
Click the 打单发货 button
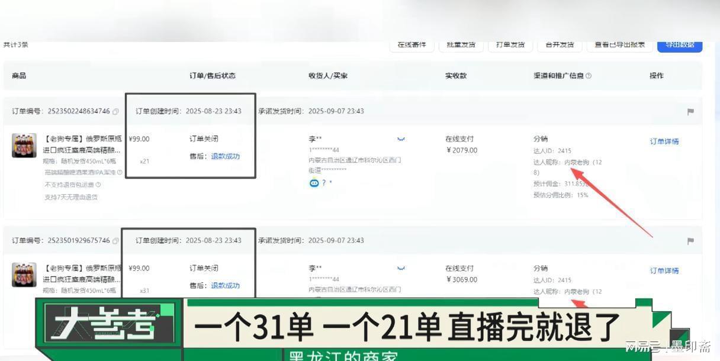click(x=510, y=45)
